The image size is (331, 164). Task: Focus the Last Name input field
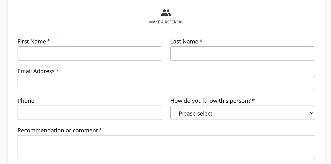click(x=243, y=54)
